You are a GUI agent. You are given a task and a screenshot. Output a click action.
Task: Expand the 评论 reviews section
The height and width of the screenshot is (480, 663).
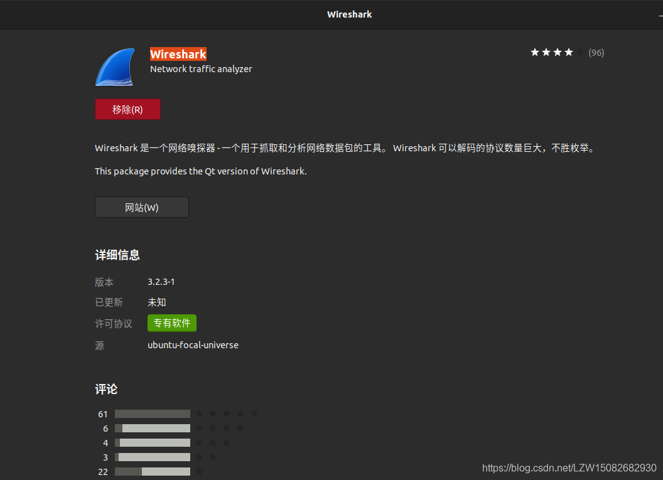click(x=105, y=389)
